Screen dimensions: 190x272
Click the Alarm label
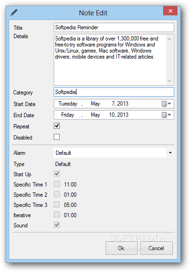(x=19, y=153)
